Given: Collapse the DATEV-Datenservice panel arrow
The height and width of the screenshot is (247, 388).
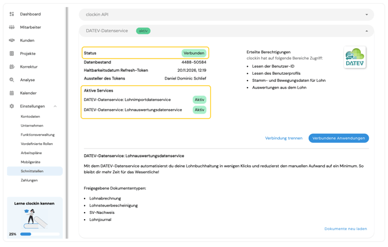Looking at the screenshot, I should 367,31.
